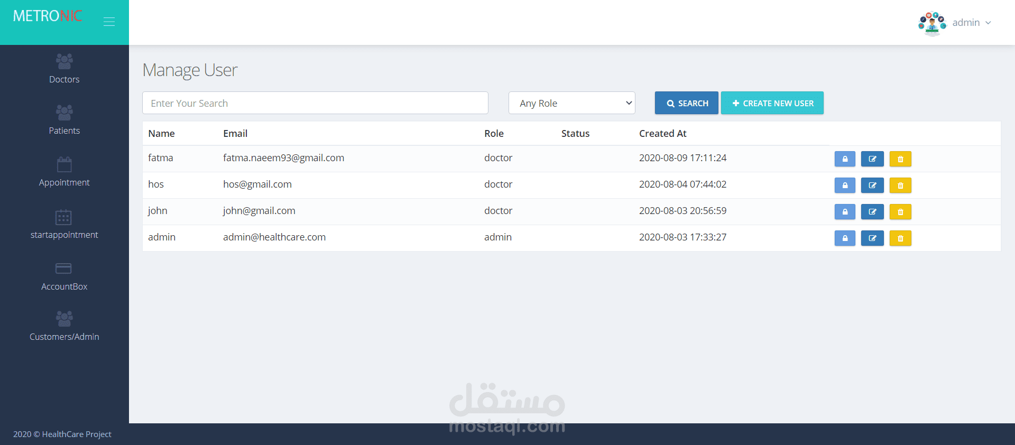This screenshot has height=445, width=1015.
Task: Click the edit icon for hos
Action: pyautogui.click(x=872, y=186)
